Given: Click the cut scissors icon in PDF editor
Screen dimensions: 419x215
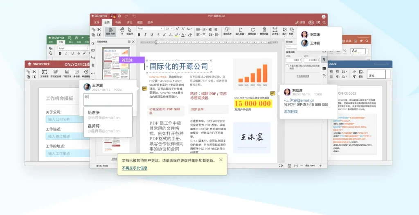Looking at the screenshot, I should (99, 29).
